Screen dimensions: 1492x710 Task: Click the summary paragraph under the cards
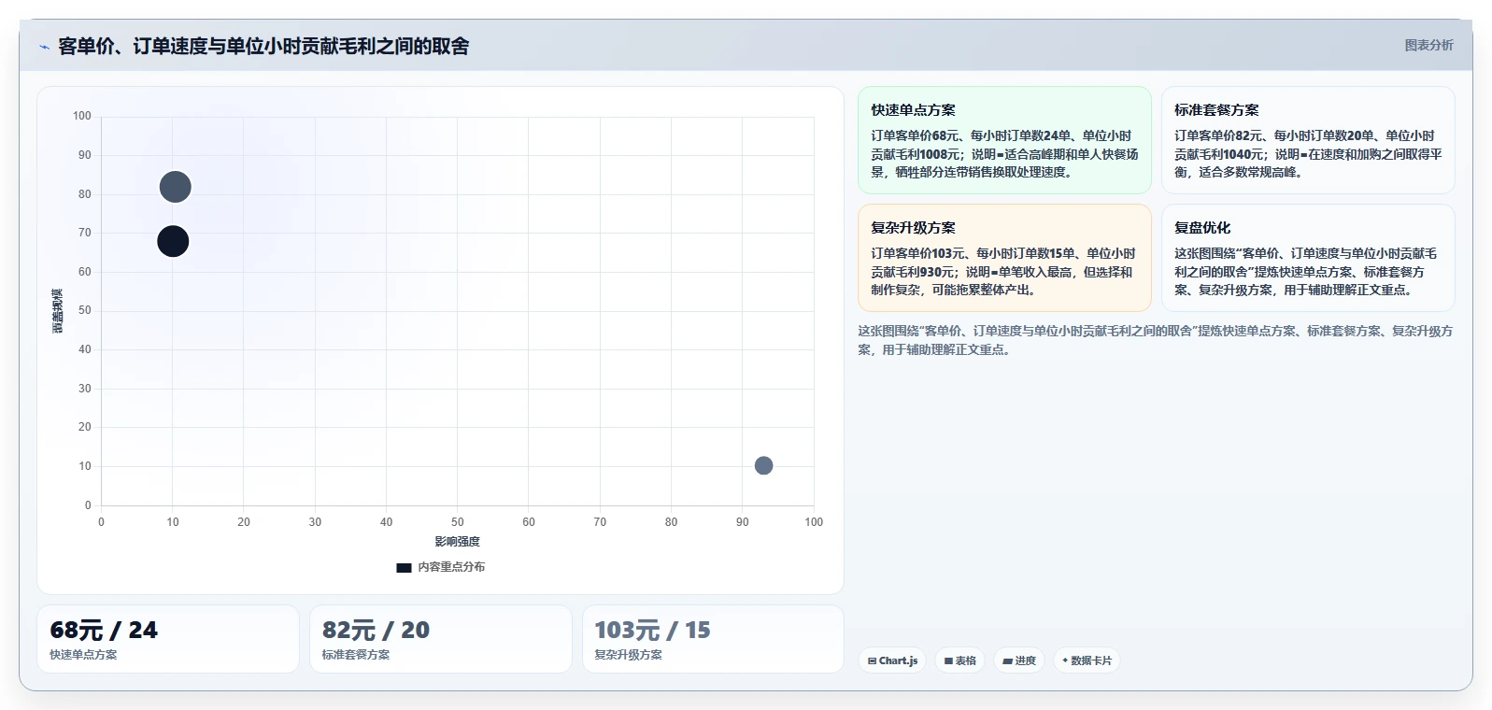1156,340
